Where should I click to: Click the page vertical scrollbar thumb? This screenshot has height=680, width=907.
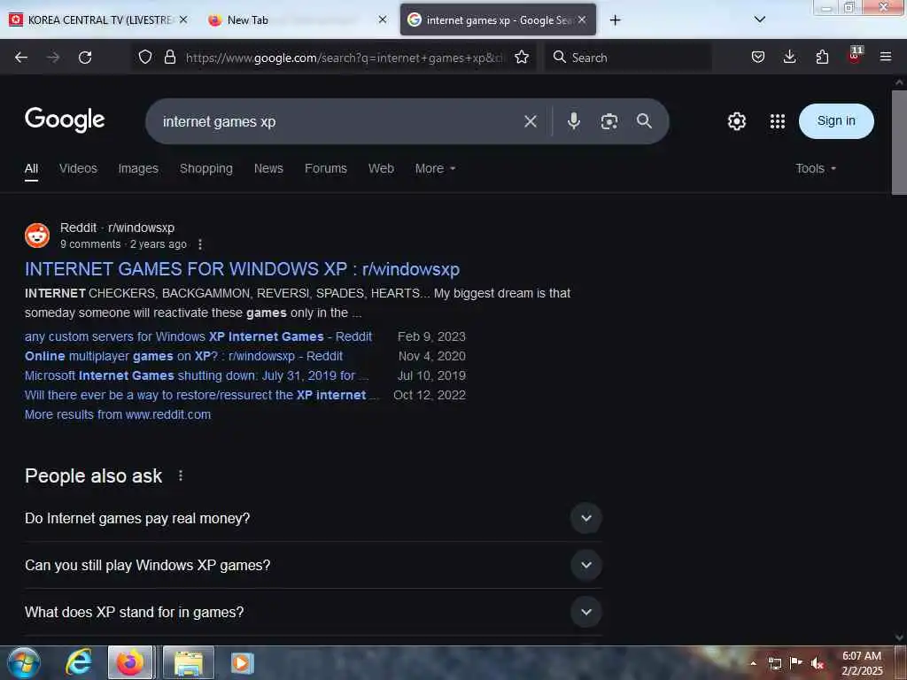[899, 143]
